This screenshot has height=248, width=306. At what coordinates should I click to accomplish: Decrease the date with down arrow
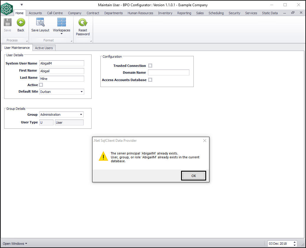pyautogui.click(x=295, y=245)
